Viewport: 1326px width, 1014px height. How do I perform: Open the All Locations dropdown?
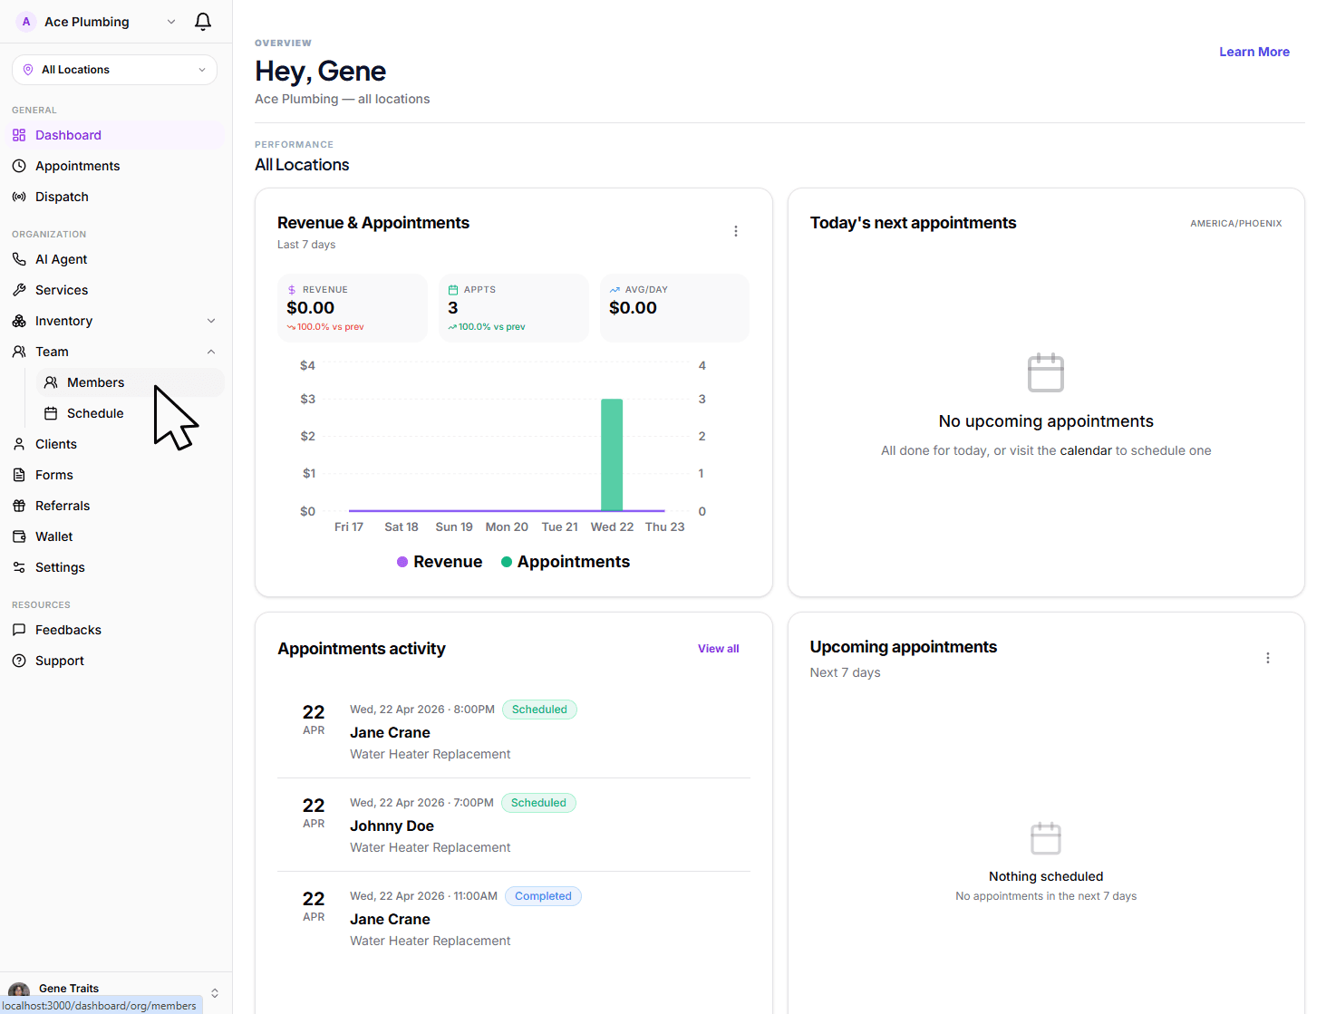(x=114, y=70)
